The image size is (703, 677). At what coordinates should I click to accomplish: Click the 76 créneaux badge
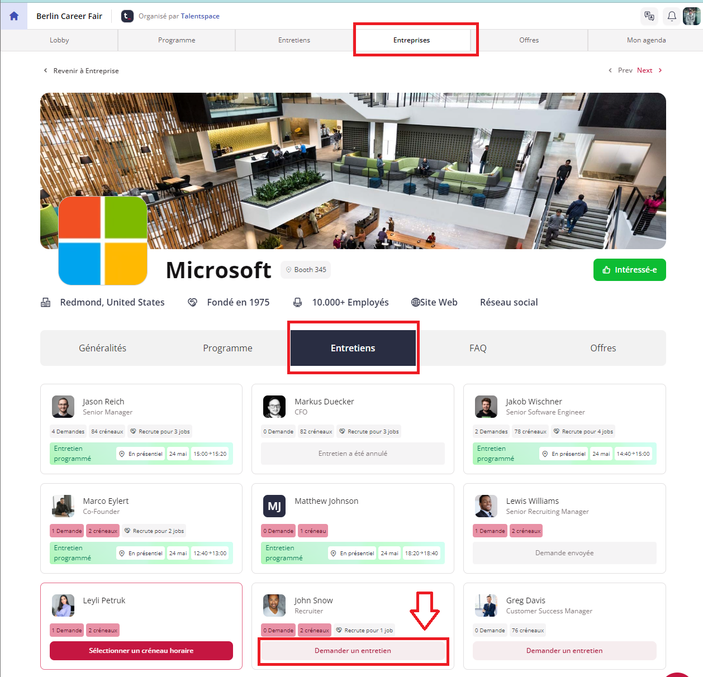(528, 630)
